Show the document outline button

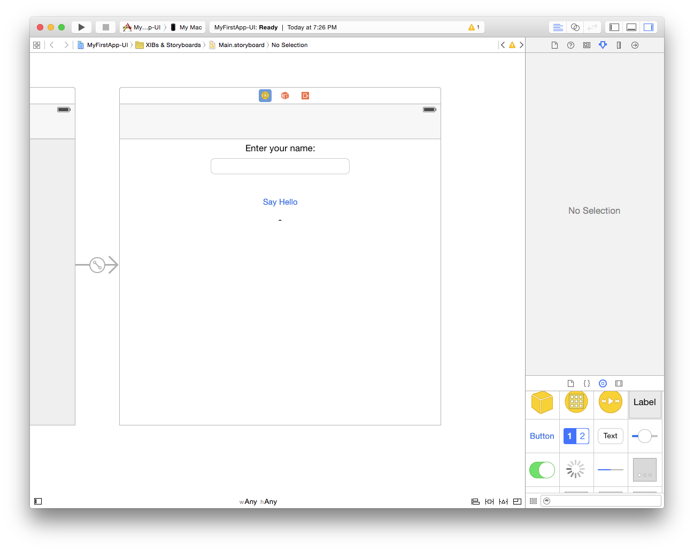tap(38, 501)
